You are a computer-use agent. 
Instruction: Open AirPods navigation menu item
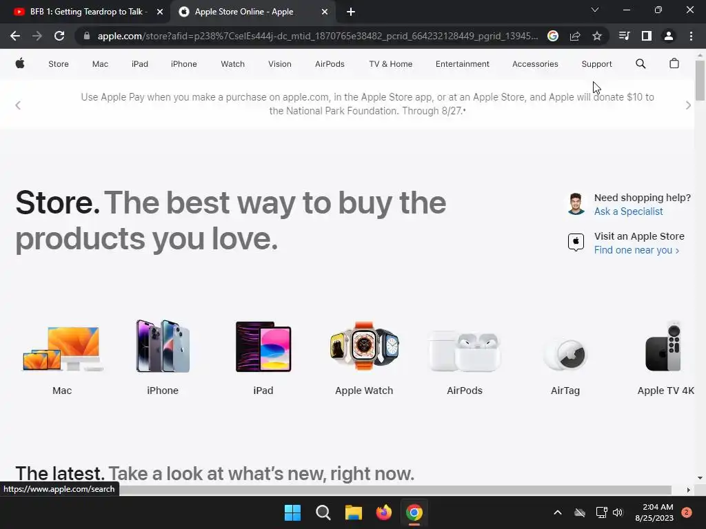[330, 64]
